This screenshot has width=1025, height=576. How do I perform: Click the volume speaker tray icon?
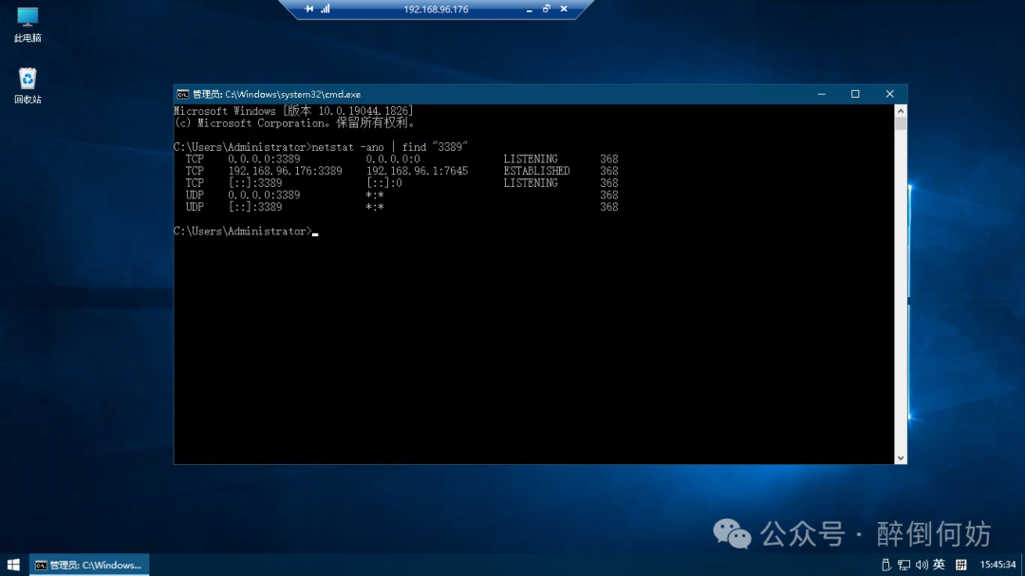(921, 565)
